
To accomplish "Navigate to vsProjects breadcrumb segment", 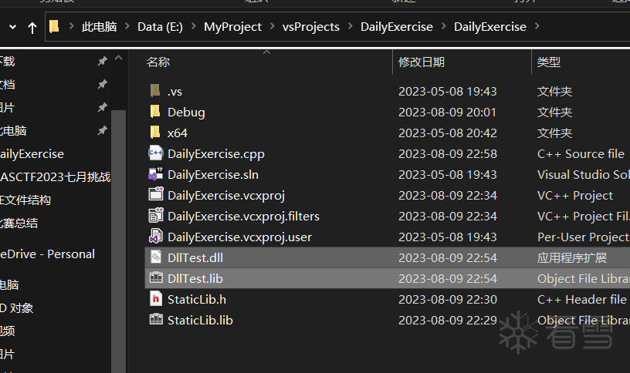I will [311, 27].
